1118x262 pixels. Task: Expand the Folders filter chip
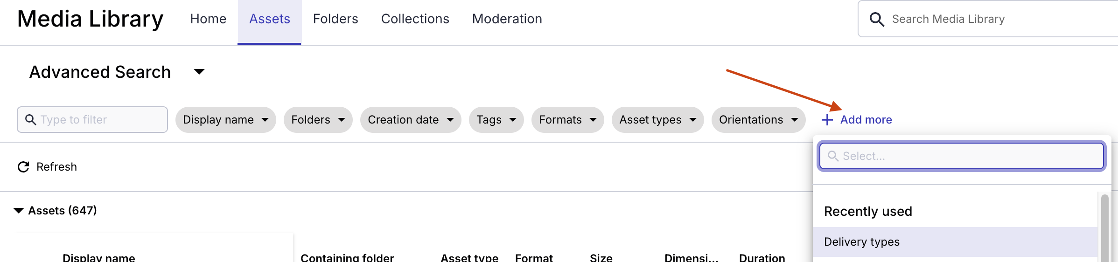318,120
